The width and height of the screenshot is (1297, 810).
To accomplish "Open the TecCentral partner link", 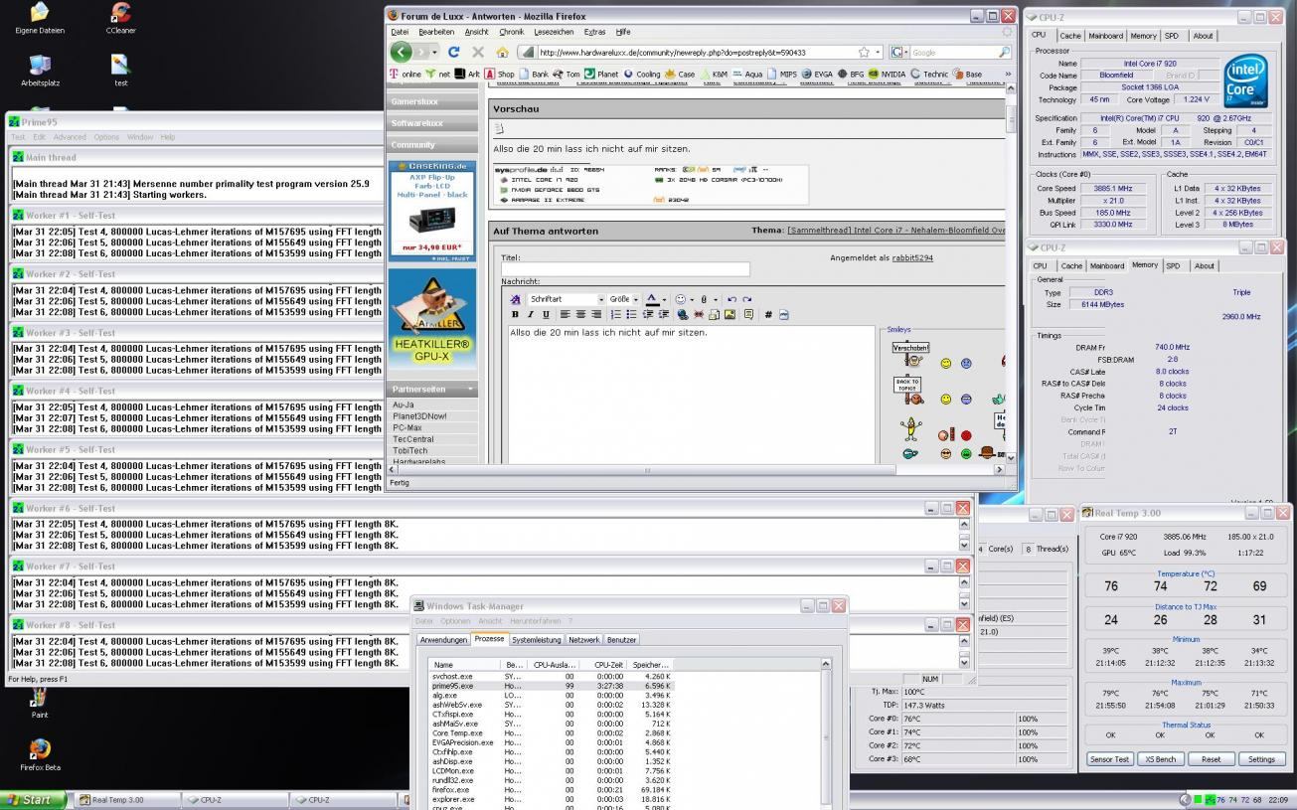I will pos(413,439).
